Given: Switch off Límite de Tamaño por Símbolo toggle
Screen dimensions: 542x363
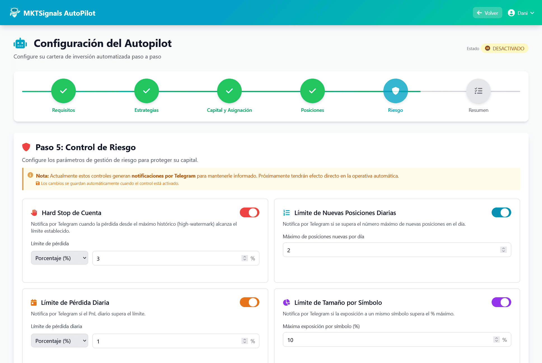Looking at the screenshot, I should tap(501, 302).
